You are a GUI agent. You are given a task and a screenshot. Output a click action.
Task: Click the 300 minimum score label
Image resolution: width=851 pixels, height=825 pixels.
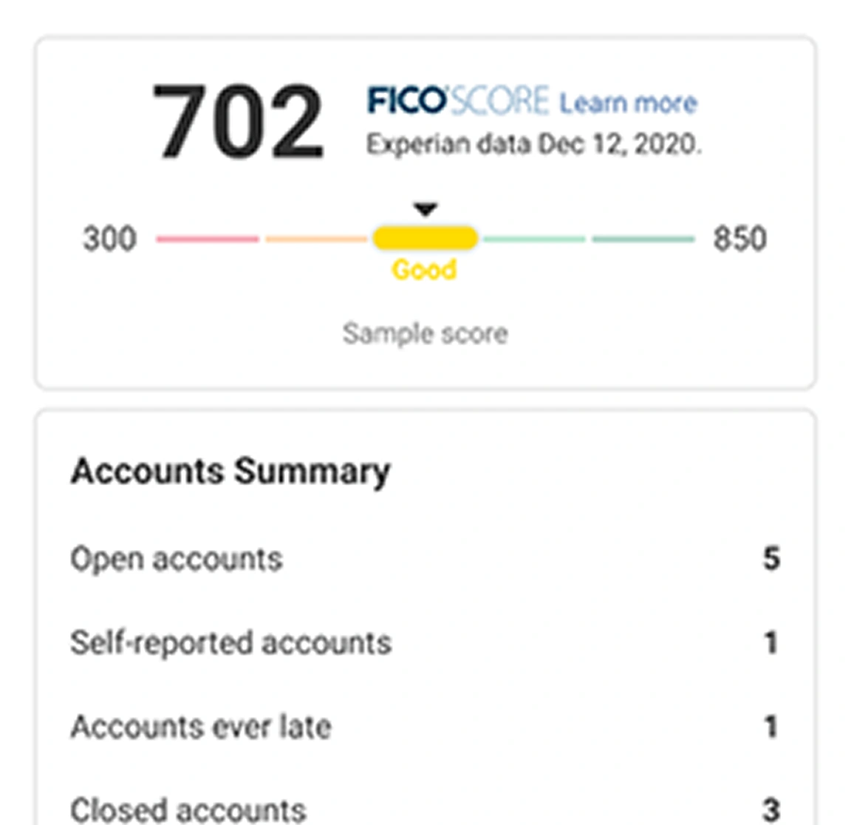109,239
